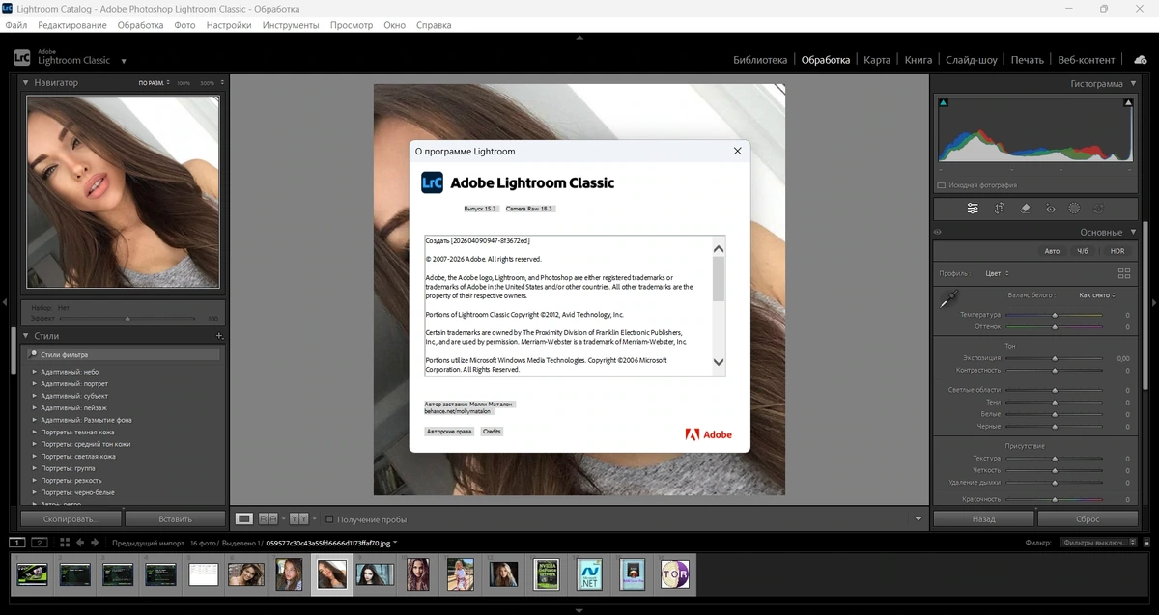Select the Crop overlay tool

point(999,209)
